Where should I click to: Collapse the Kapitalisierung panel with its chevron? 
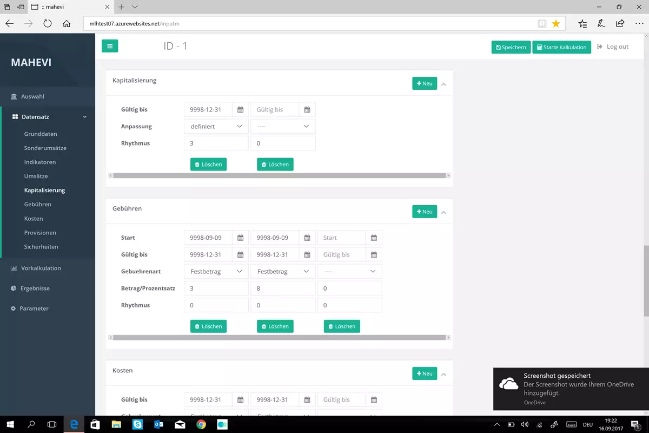pos(443,84)
